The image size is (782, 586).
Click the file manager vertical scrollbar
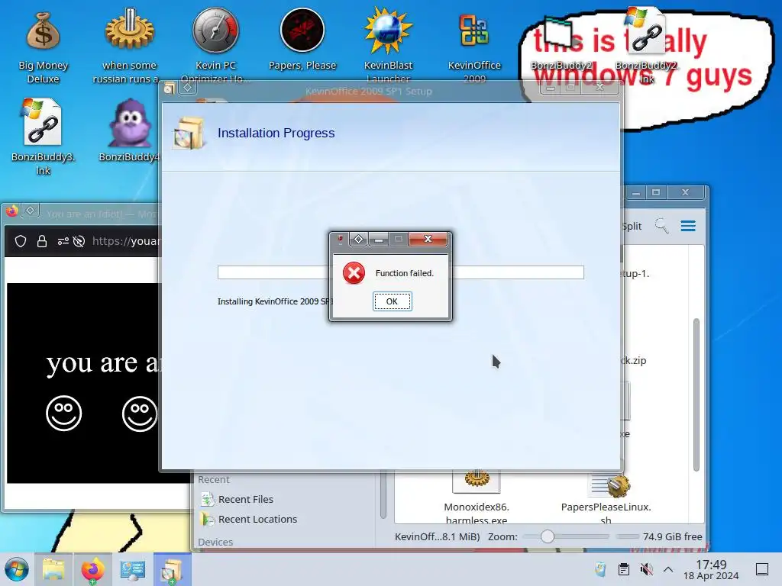point(696,394)
